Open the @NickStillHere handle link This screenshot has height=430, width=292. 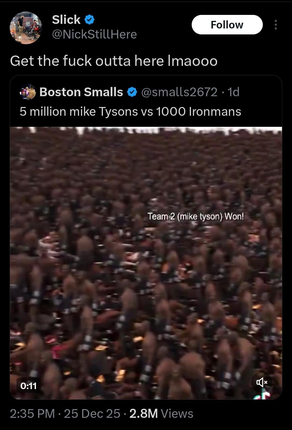point(94,34)
